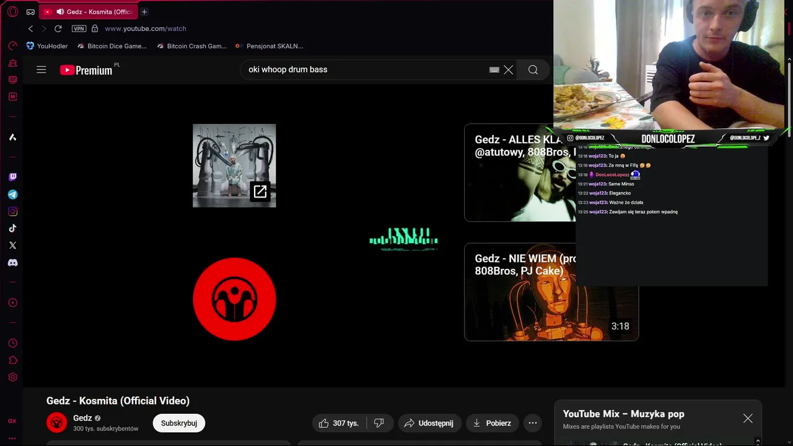Open the striped square sidebar icon
Image resolution: width=793 pixels, height=446 pixels.
click(12, 80)
